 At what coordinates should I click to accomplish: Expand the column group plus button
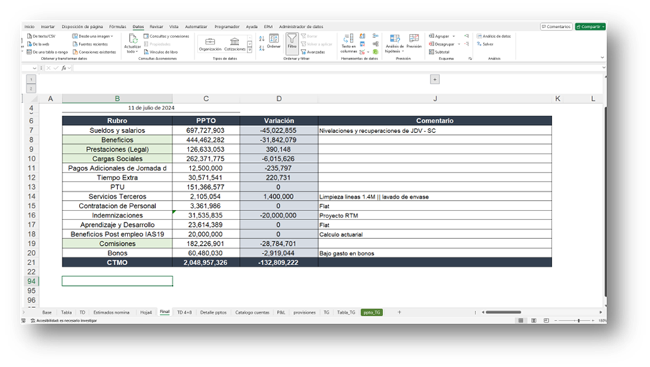pyautogui.click(x=434, y=80)
